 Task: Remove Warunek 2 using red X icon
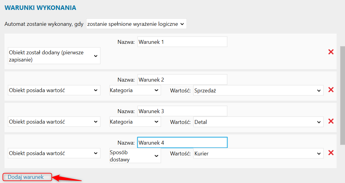[331, 90]
